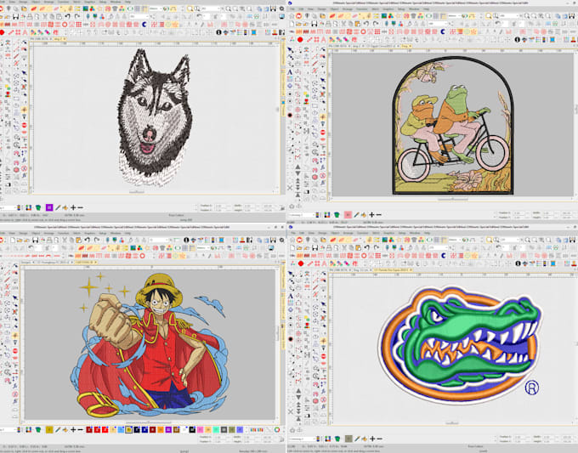Viewport: 578px width, 453px height.
Task: Click Save icon in husky window toolbar
Action: 16,17
